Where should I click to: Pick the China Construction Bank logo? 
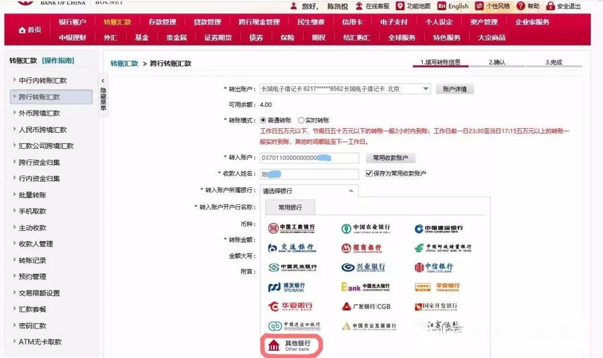(439, 229)
